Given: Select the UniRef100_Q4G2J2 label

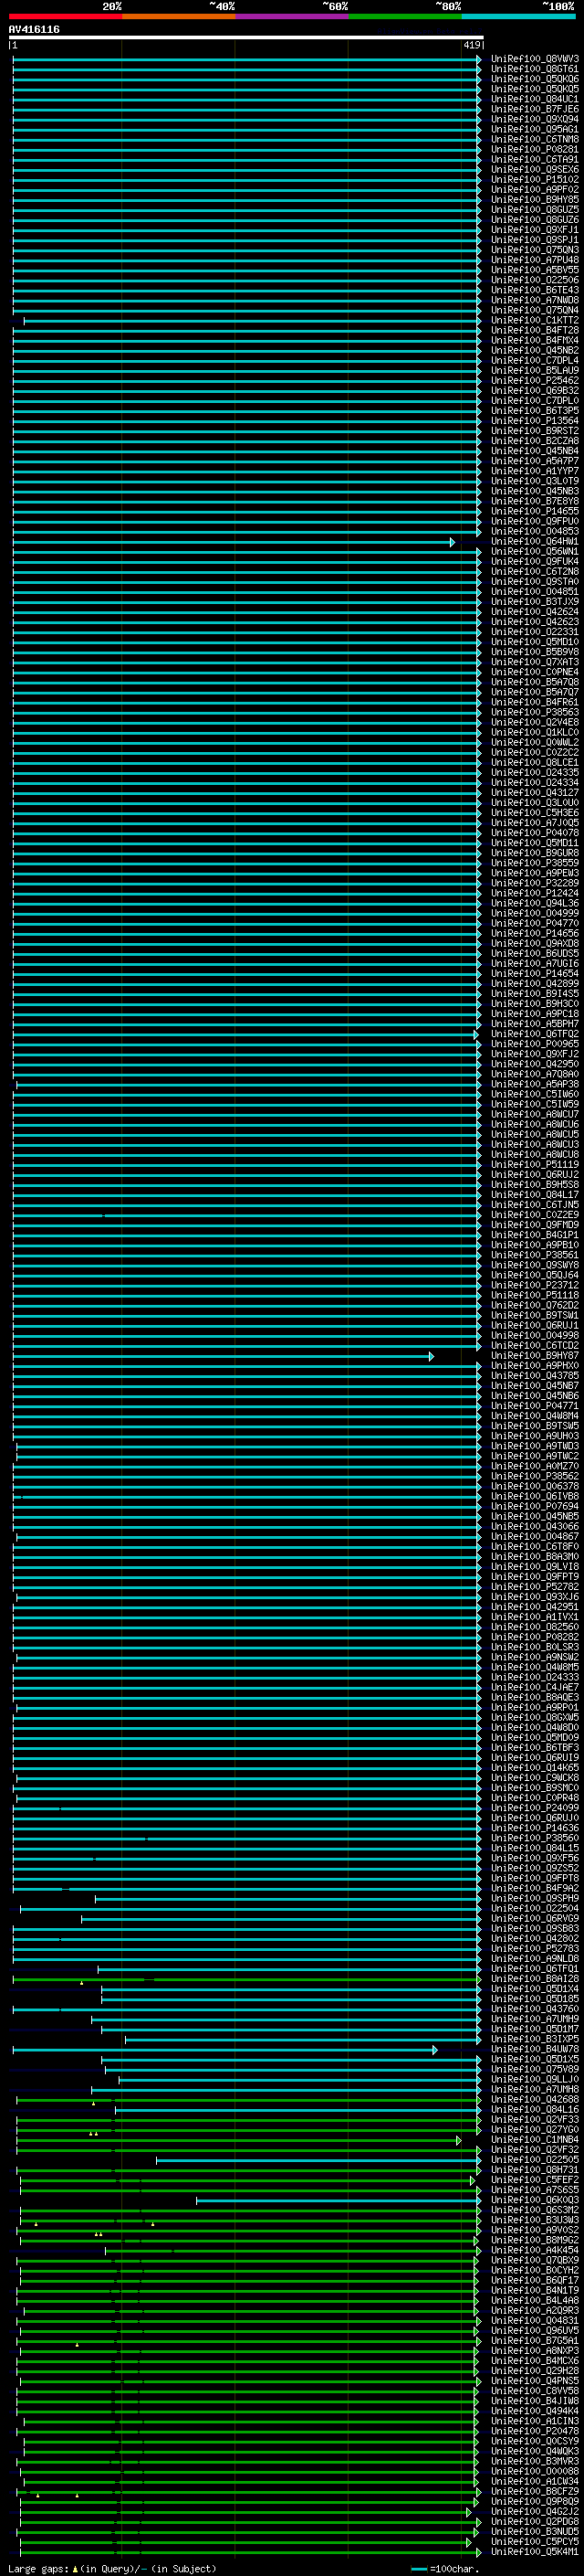Looking at the screenshot, I should (x=535, y=2512).
